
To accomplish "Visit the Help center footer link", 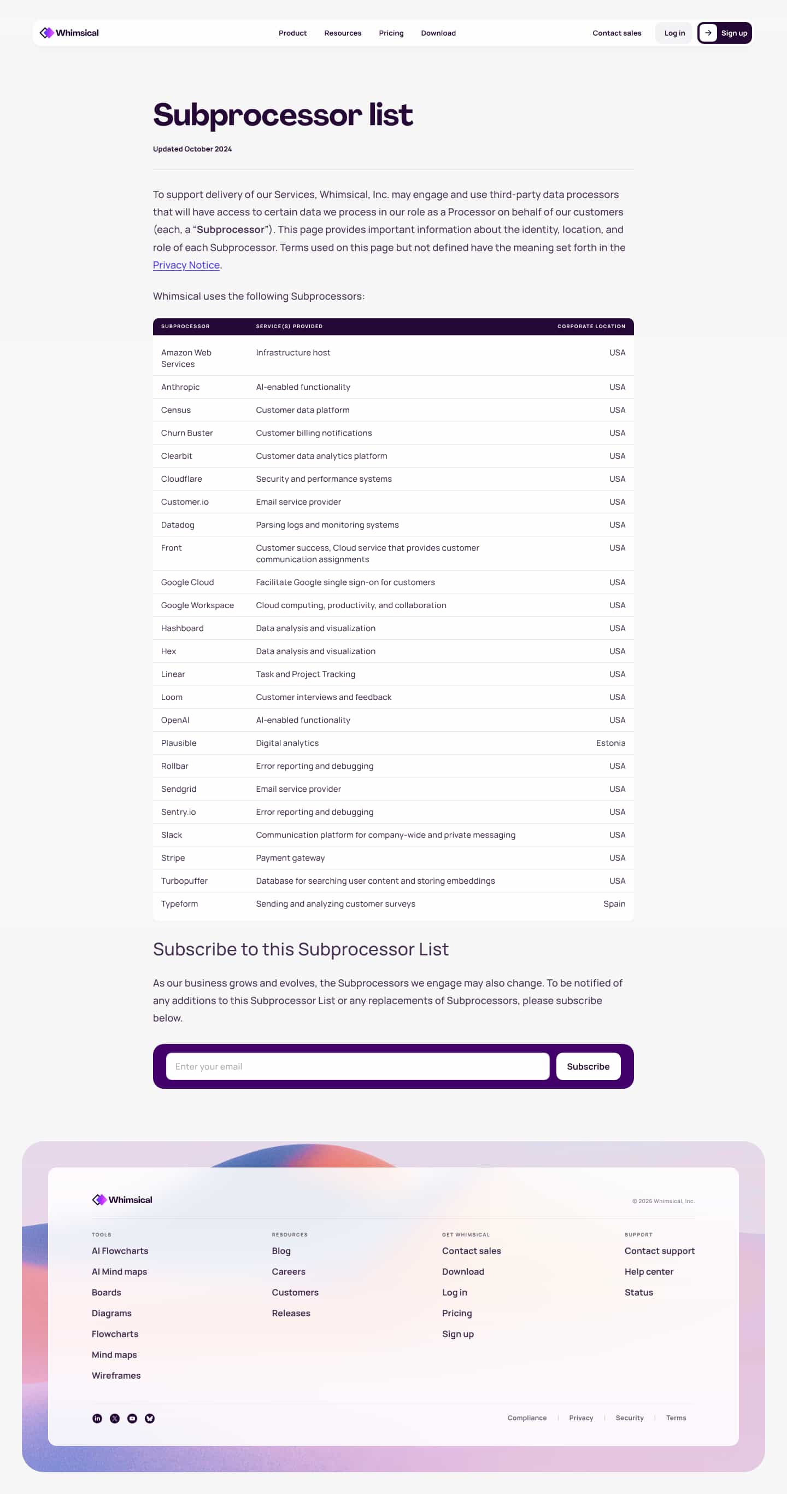I will tap(649, 1271).
